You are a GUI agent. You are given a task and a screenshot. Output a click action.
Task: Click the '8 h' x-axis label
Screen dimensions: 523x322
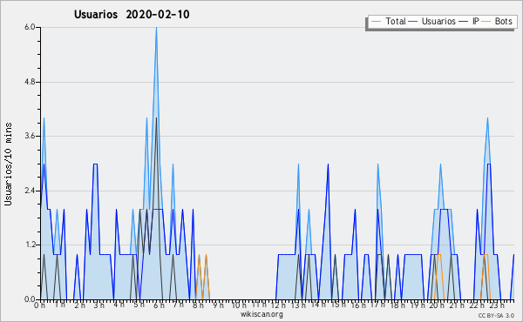pyautogui.click(x=198, y=305)
